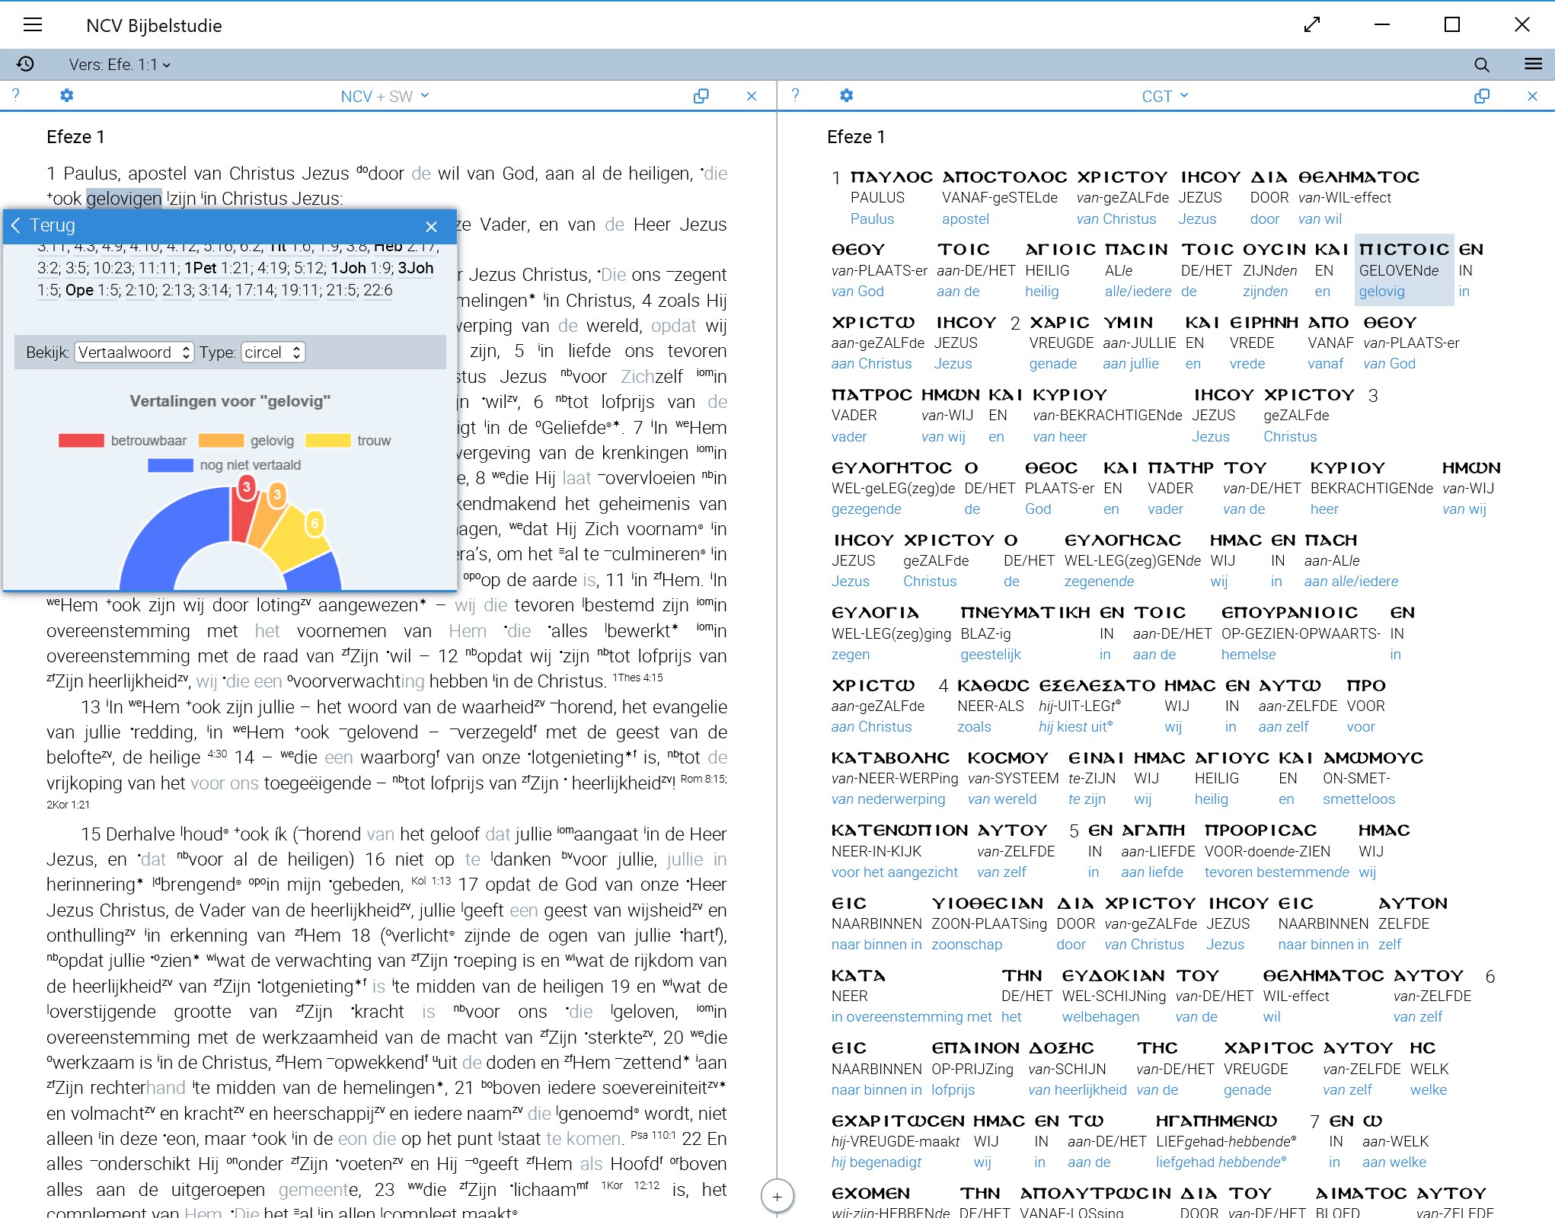Open the CGT translation selector
This screenshot has width=1555, height=1218.
pos(1164,97)
